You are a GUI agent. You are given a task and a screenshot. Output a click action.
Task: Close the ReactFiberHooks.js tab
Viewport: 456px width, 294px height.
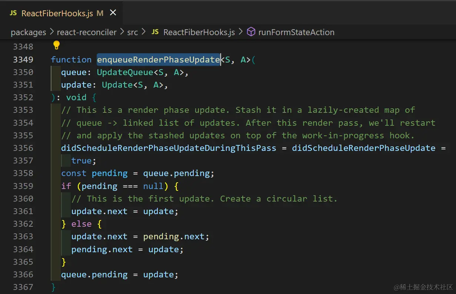[x=113, y=13]
